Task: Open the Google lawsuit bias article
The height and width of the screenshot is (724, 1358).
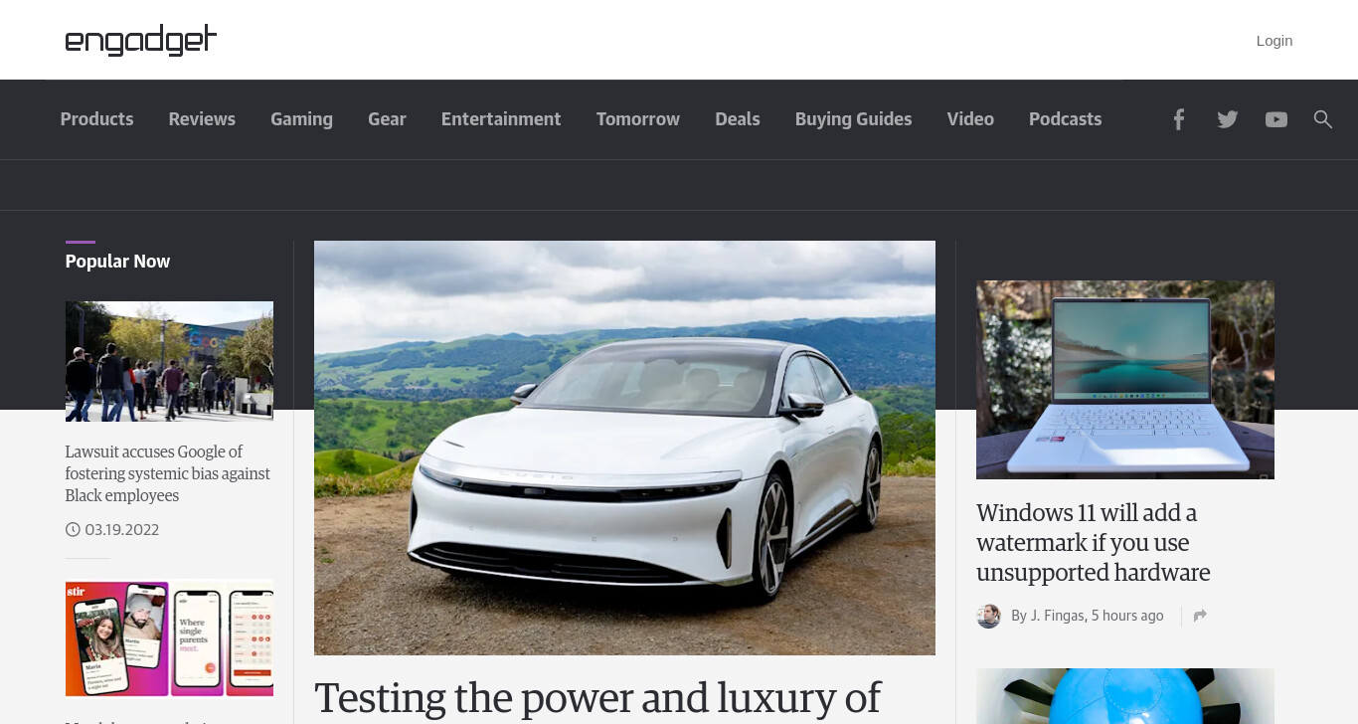Action: click(168, 473)
